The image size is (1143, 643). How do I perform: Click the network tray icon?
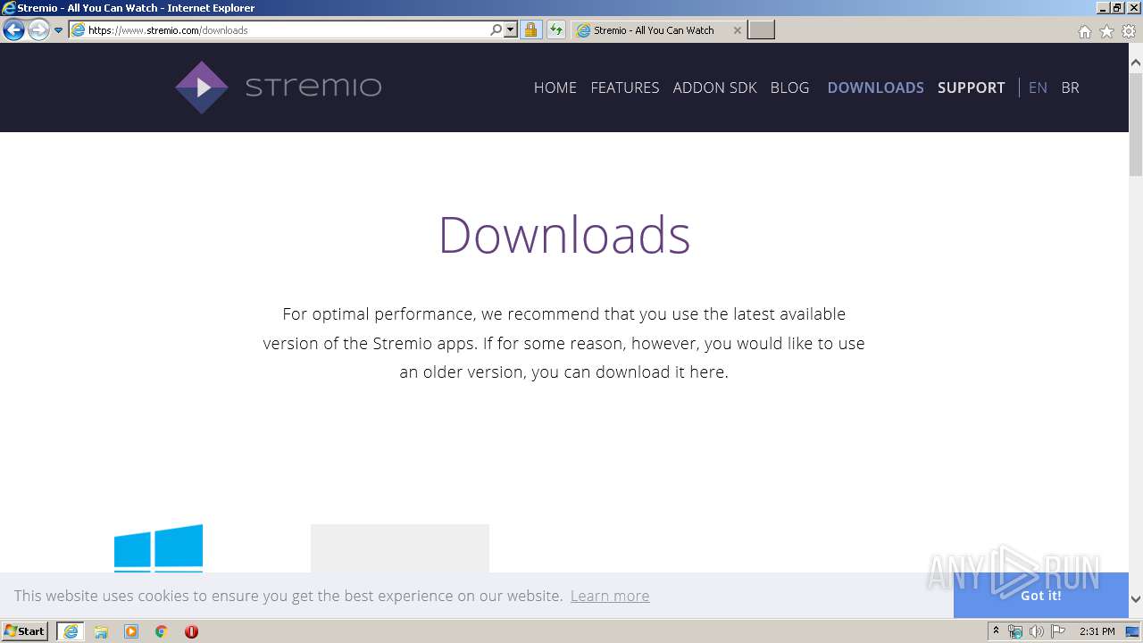[1015, 631]
